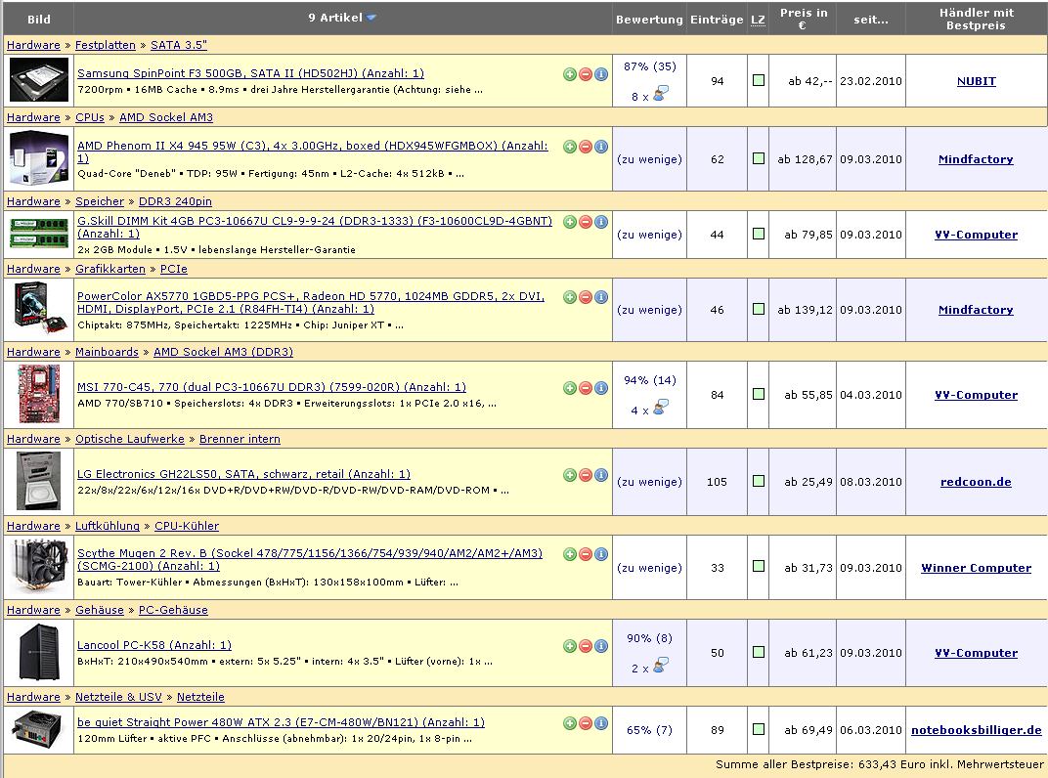Click minus icon for Scythe Mugen 2 cooler

point(586,554)
